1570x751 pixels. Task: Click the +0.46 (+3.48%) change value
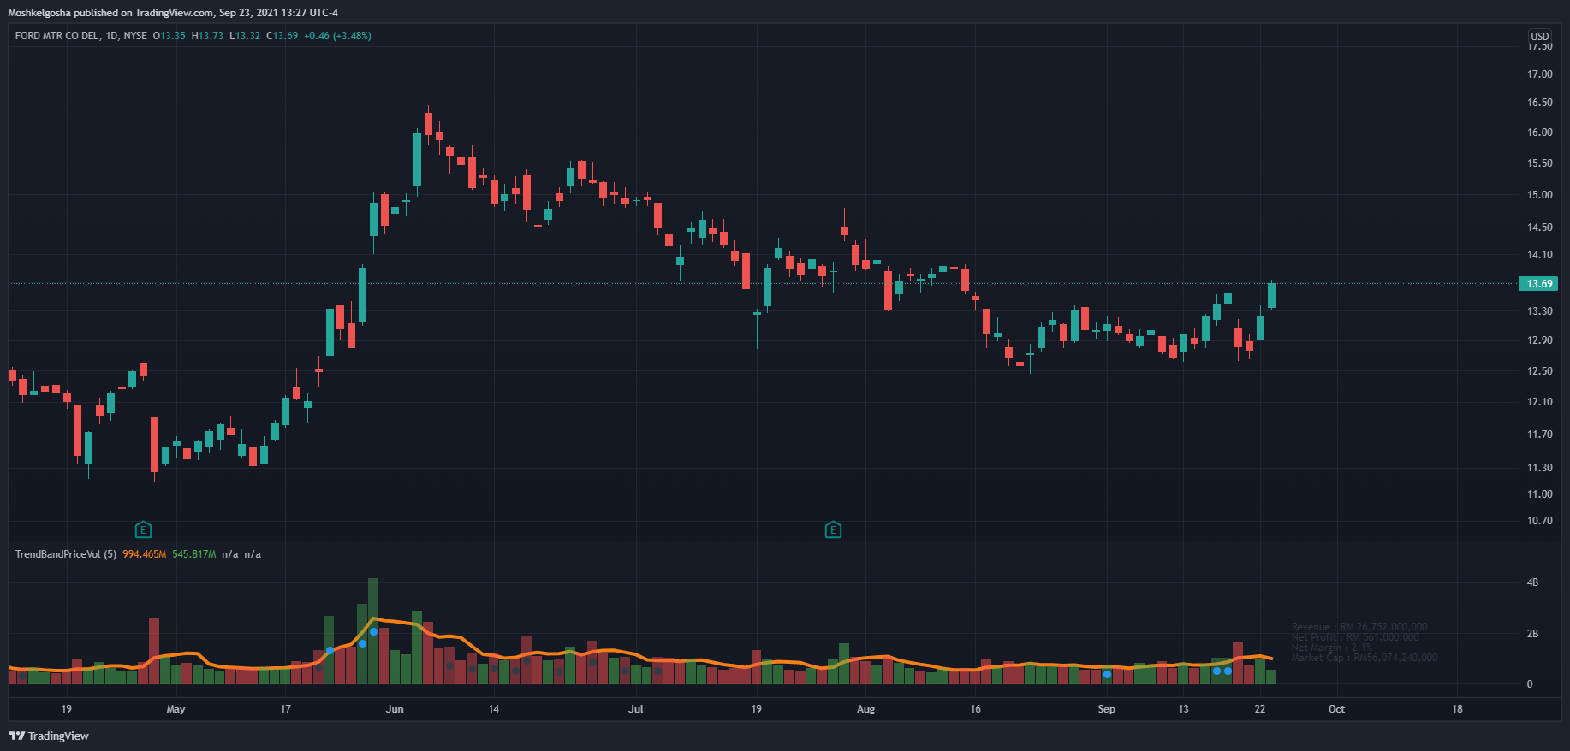pyautogui.click(x=337, y=36)
